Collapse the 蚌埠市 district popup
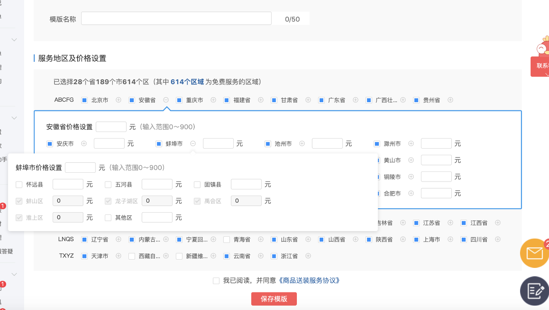This screenshot has width=549, height=310. pyautogui.click(x=193, y=143)
